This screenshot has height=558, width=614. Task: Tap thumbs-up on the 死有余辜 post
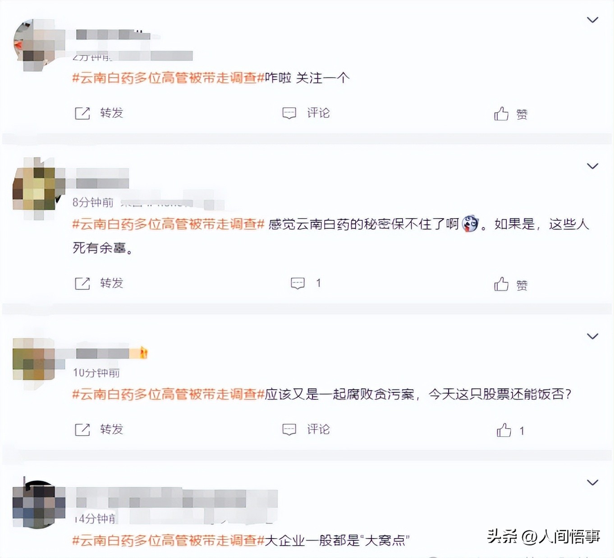[501, 284]
